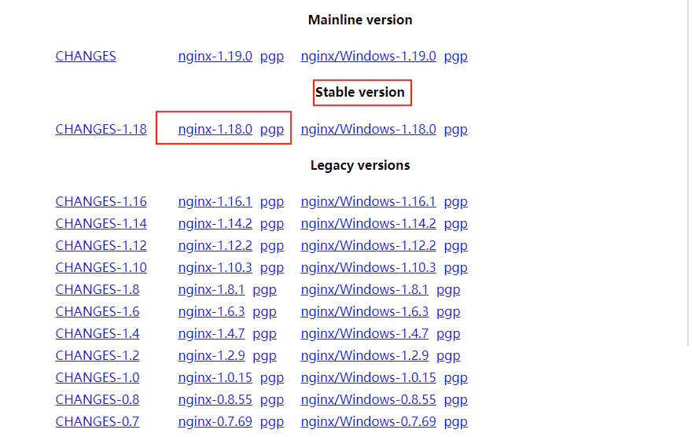Select the Legacy versions heading text
The width and height of the screenshot is (692, 437).
click(360, 165)
